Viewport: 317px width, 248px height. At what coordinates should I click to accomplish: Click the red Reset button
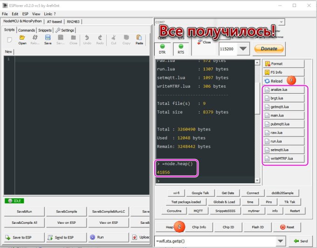coord(287,227)
